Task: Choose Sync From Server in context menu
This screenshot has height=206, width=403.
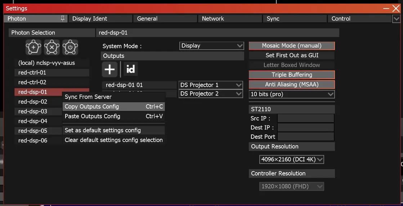Action: (113, 97)
